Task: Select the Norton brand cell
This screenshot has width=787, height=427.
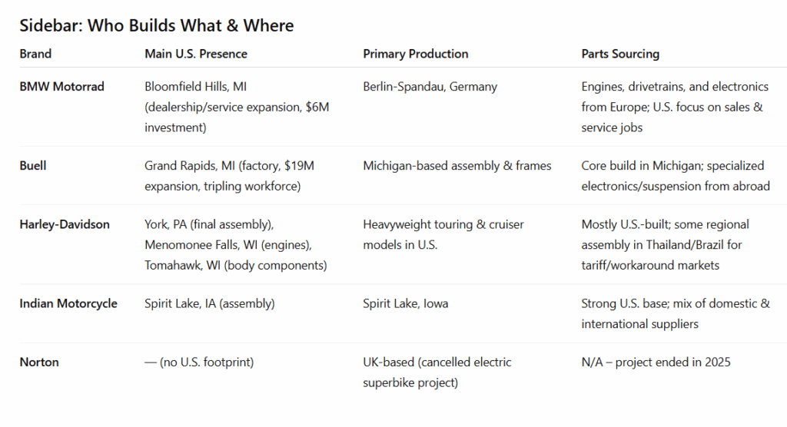Action: pyautogui.click(x=39, y=362)
